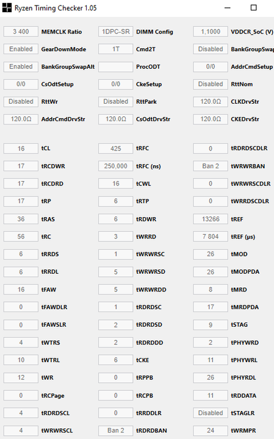
Task: Select the tRFC (ns) value field
Action: (116, 166)
